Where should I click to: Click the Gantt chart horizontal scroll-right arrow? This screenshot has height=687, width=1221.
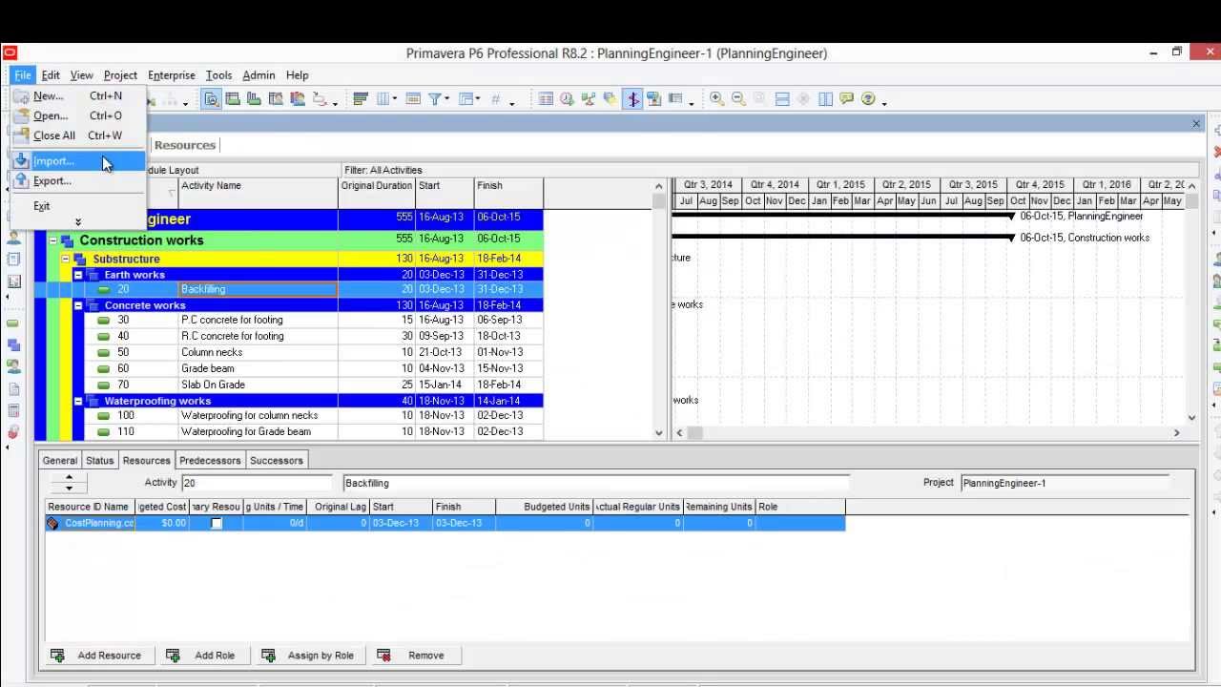1176,433
